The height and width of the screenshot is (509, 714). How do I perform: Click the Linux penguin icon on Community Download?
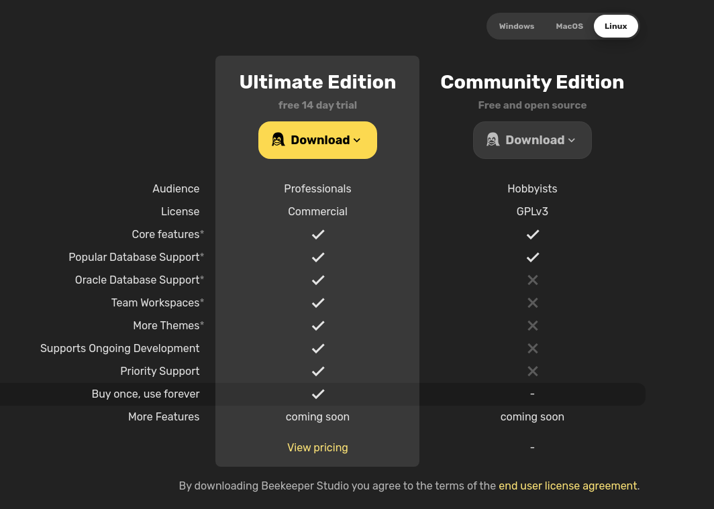point(493,139)
